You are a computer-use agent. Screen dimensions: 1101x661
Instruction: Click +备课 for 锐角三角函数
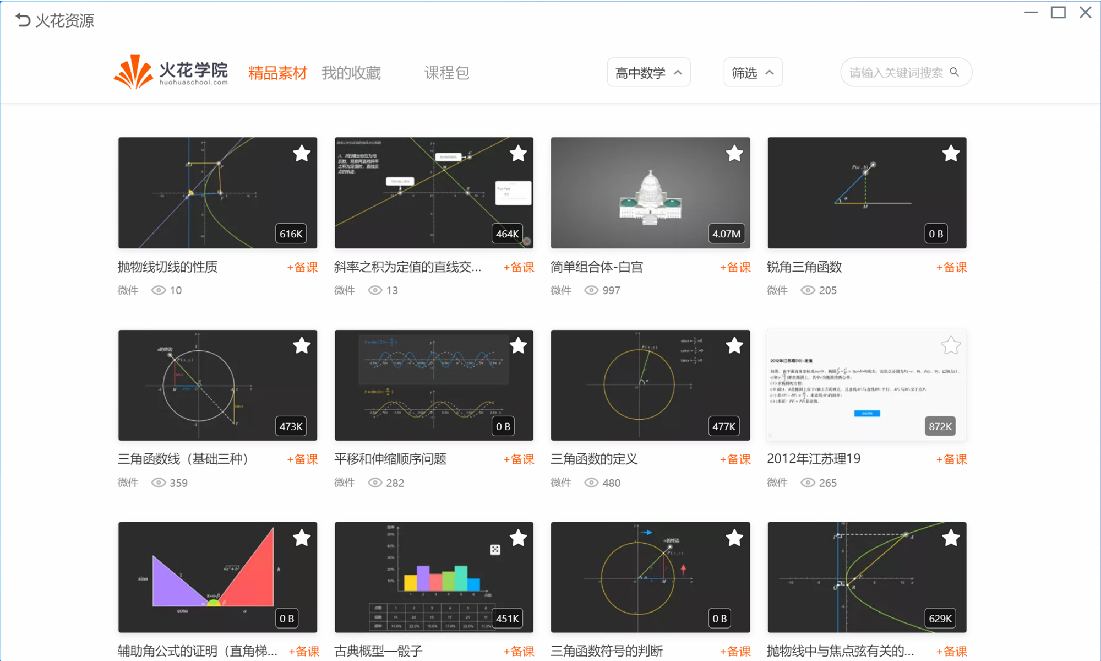[x=951, y=267]
